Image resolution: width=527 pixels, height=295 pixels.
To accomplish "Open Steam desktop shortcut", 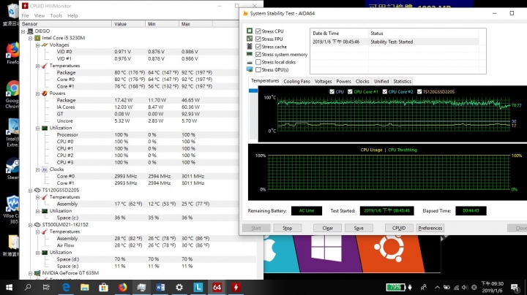I will [x=12, y=168].
